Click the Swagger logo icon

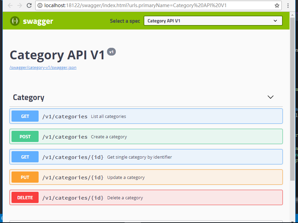[15, 21]
